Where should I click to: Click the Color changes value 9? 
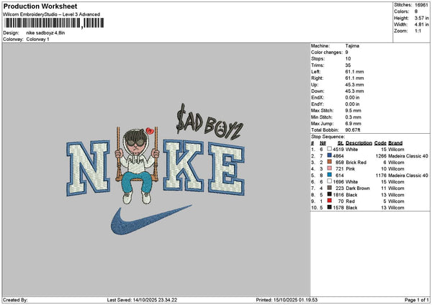(346, 53)
